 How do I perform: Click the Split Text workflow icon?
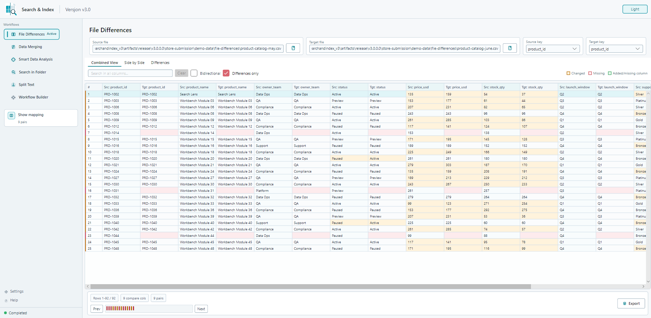pyautogui.click(x=14, y=85)
